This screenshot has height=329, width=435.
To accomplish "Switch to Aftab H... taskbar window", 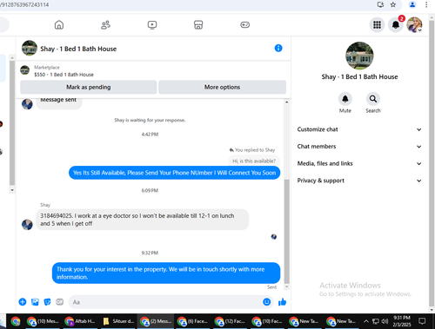I will pos(80,321).
